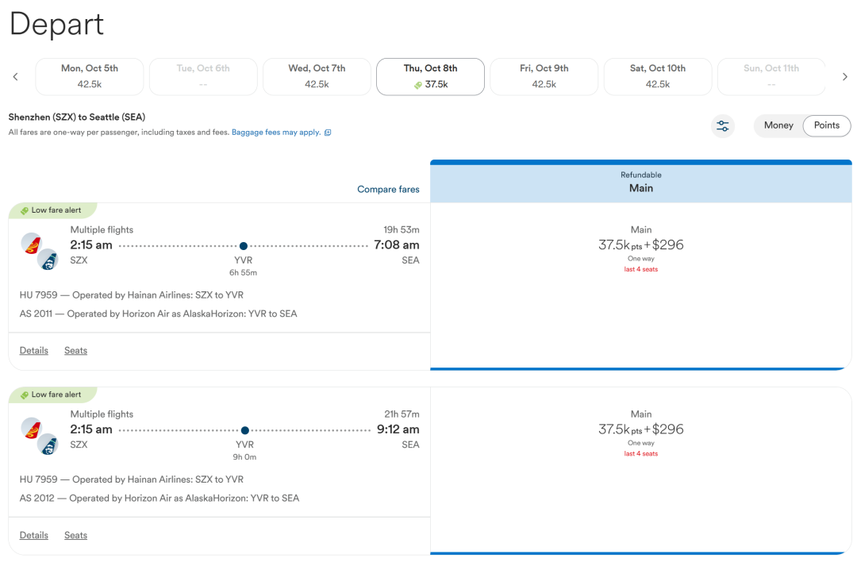
Task: Choose Sat, Oct 10th date option
Action: click(x=658, y=76)
